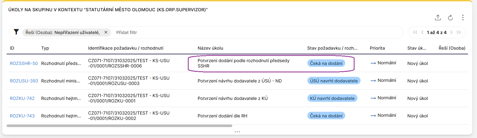Open task link ROZUSU-393
The height and width of the screenshot is (138, 477).
(24, 81)
